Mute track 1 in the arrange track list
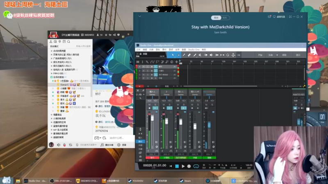 pyautogui.click(x=143, y=67)
